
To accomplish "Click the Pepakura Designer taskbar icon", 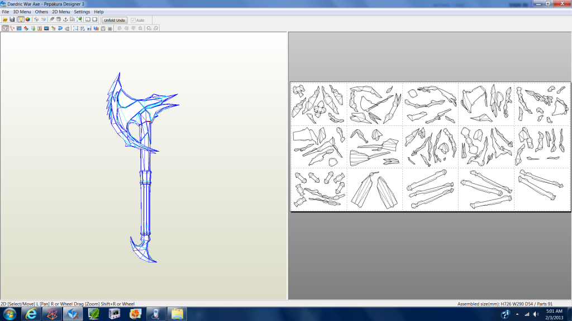I will pyautogui.click(x=73, y=314).
